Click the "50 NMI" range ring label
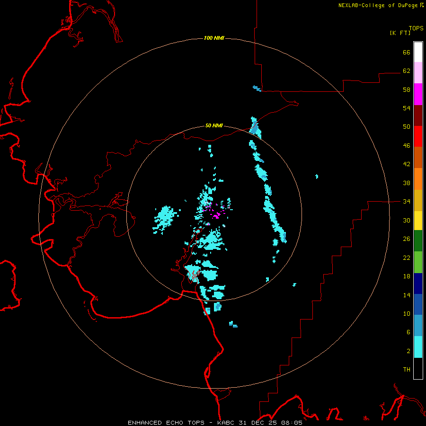 point(214,125)
